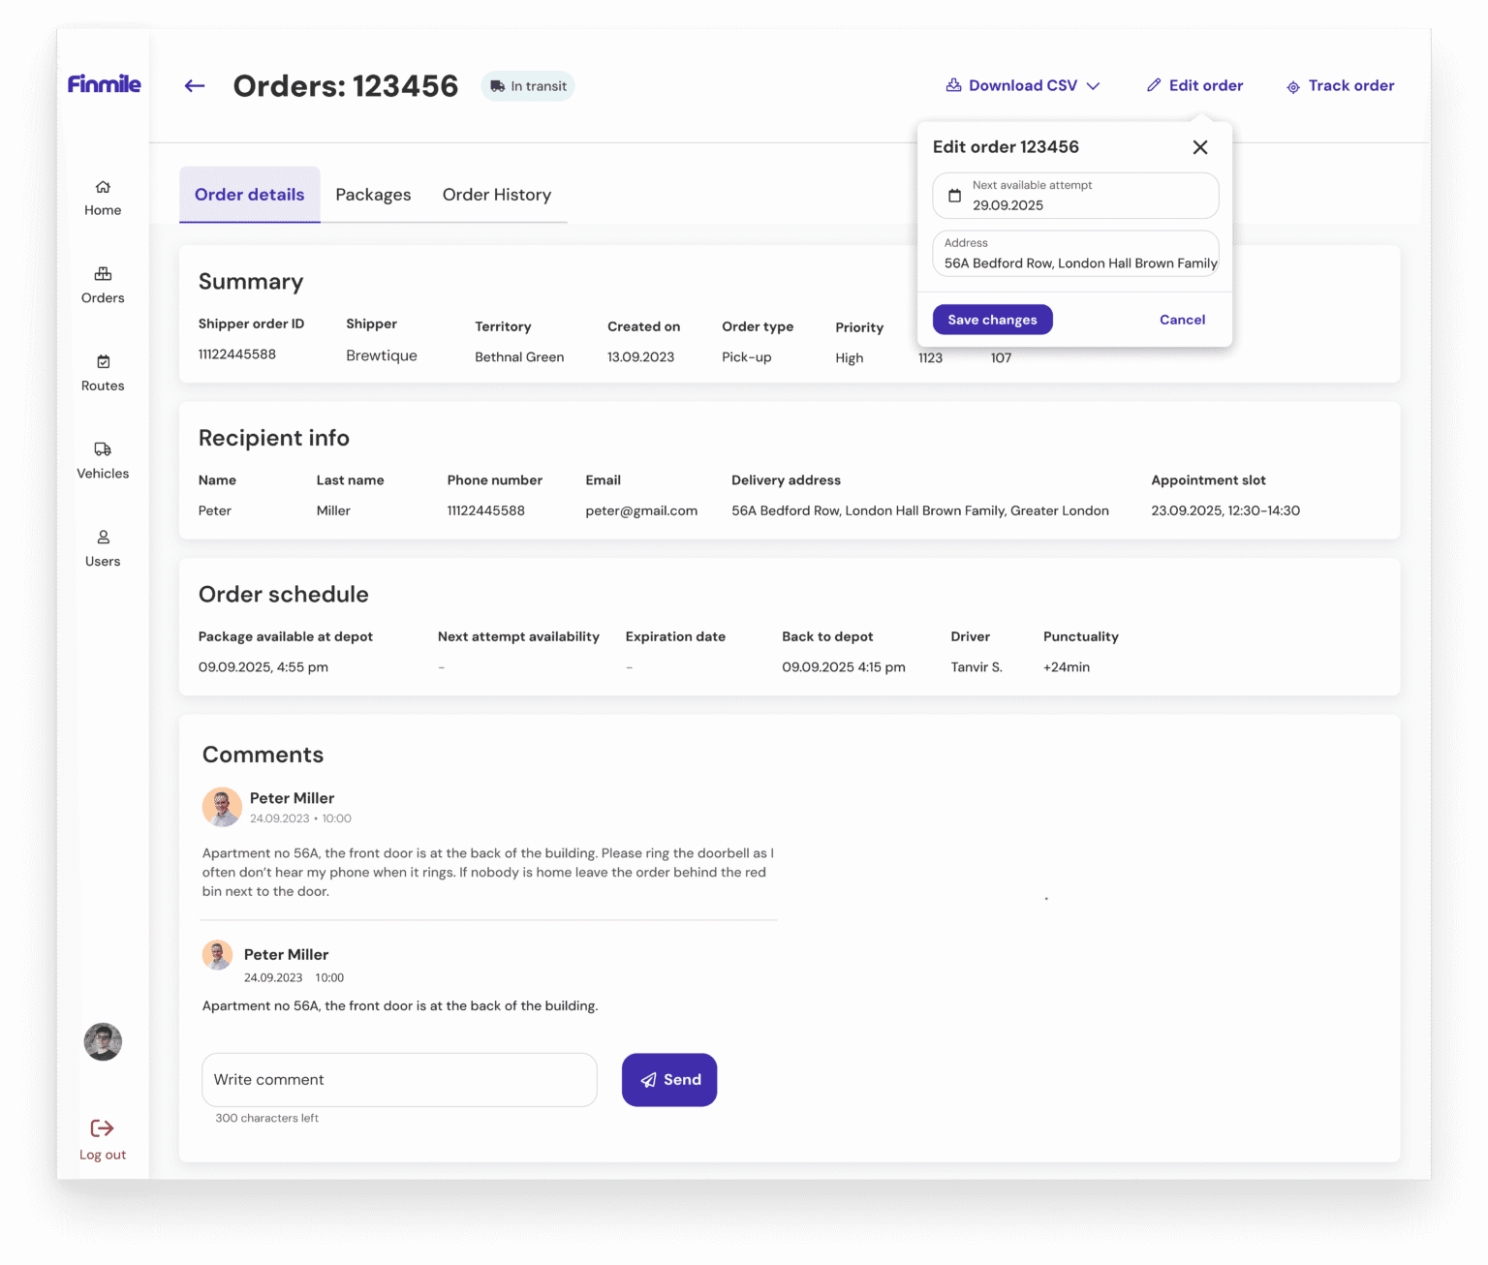Click the Address field in edit popup
The width and height of the screenshot is (1488, 1265).
[1075, 255]
